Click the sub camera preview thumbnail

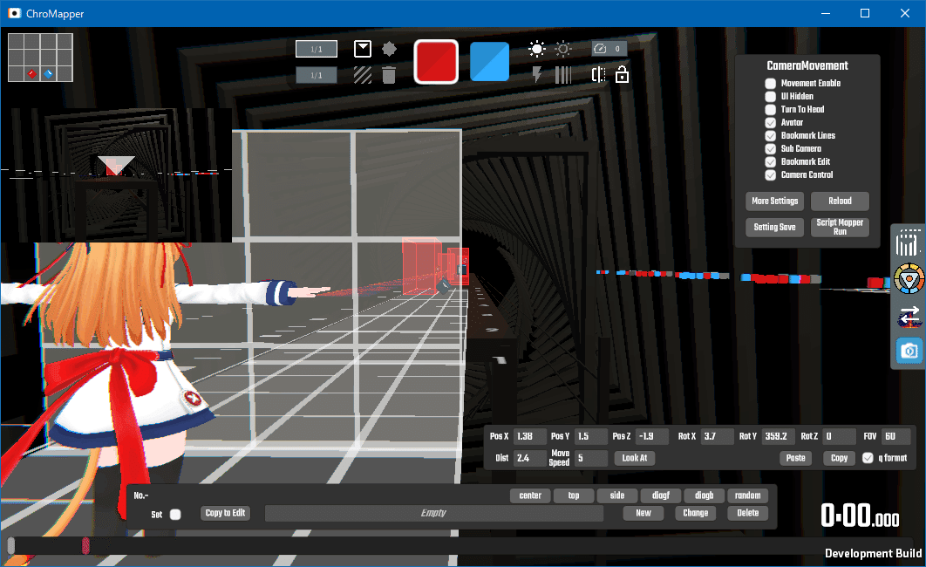[x=116, y=174]
